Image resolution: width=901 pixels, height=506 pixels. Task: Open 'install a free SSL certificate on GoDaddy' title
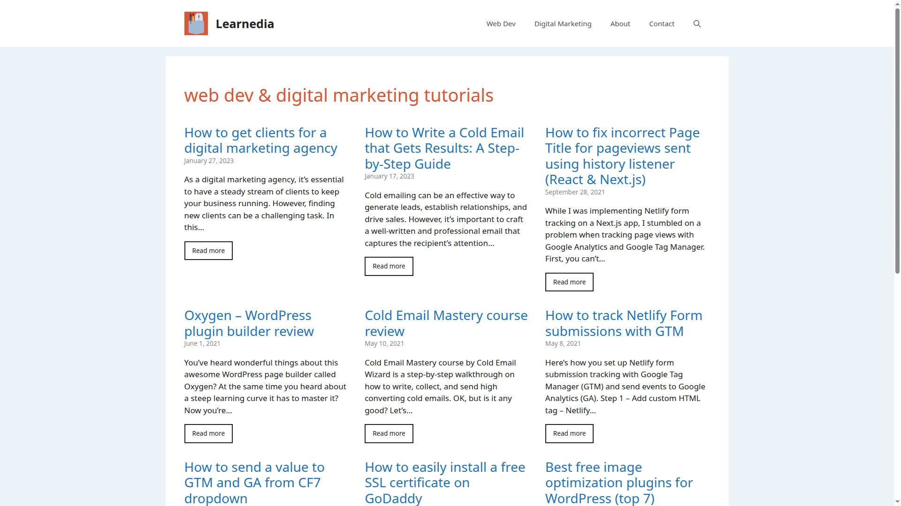pyautogui.click(x=445, y=483)
